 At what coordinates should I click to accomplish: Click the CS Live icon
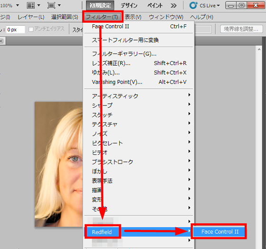pos(193,5)
